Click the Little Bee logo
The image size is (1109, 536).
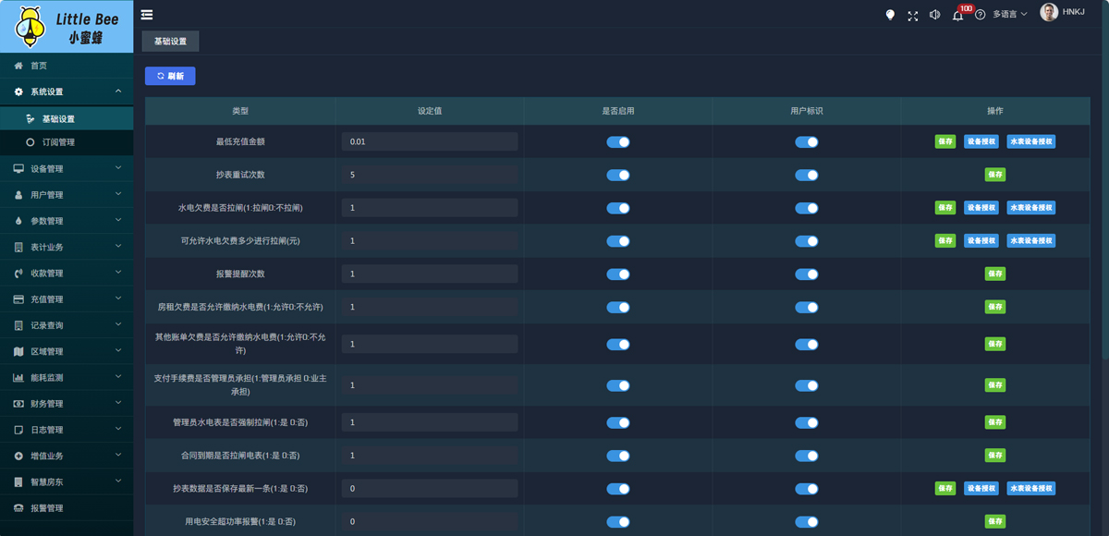pyautogui.click(x=67, y=27)
